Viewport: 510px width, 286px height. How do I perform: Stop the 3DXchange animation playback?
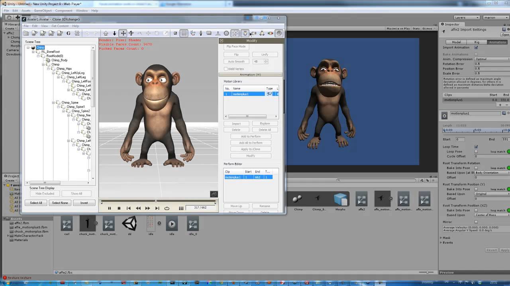(x=119, y=208)
